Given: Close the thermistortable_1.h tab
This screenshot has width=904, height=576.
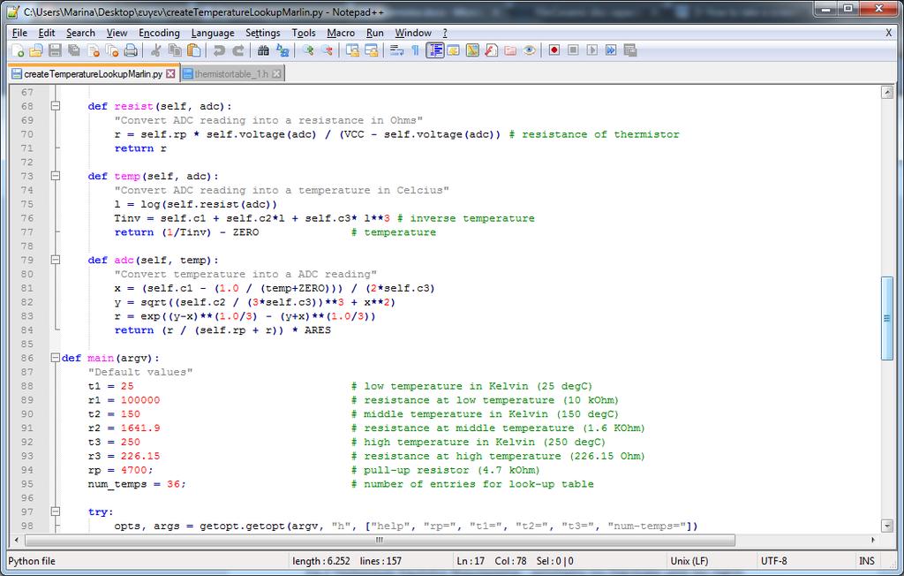Looking at the screenshot, I should (276, 74).
